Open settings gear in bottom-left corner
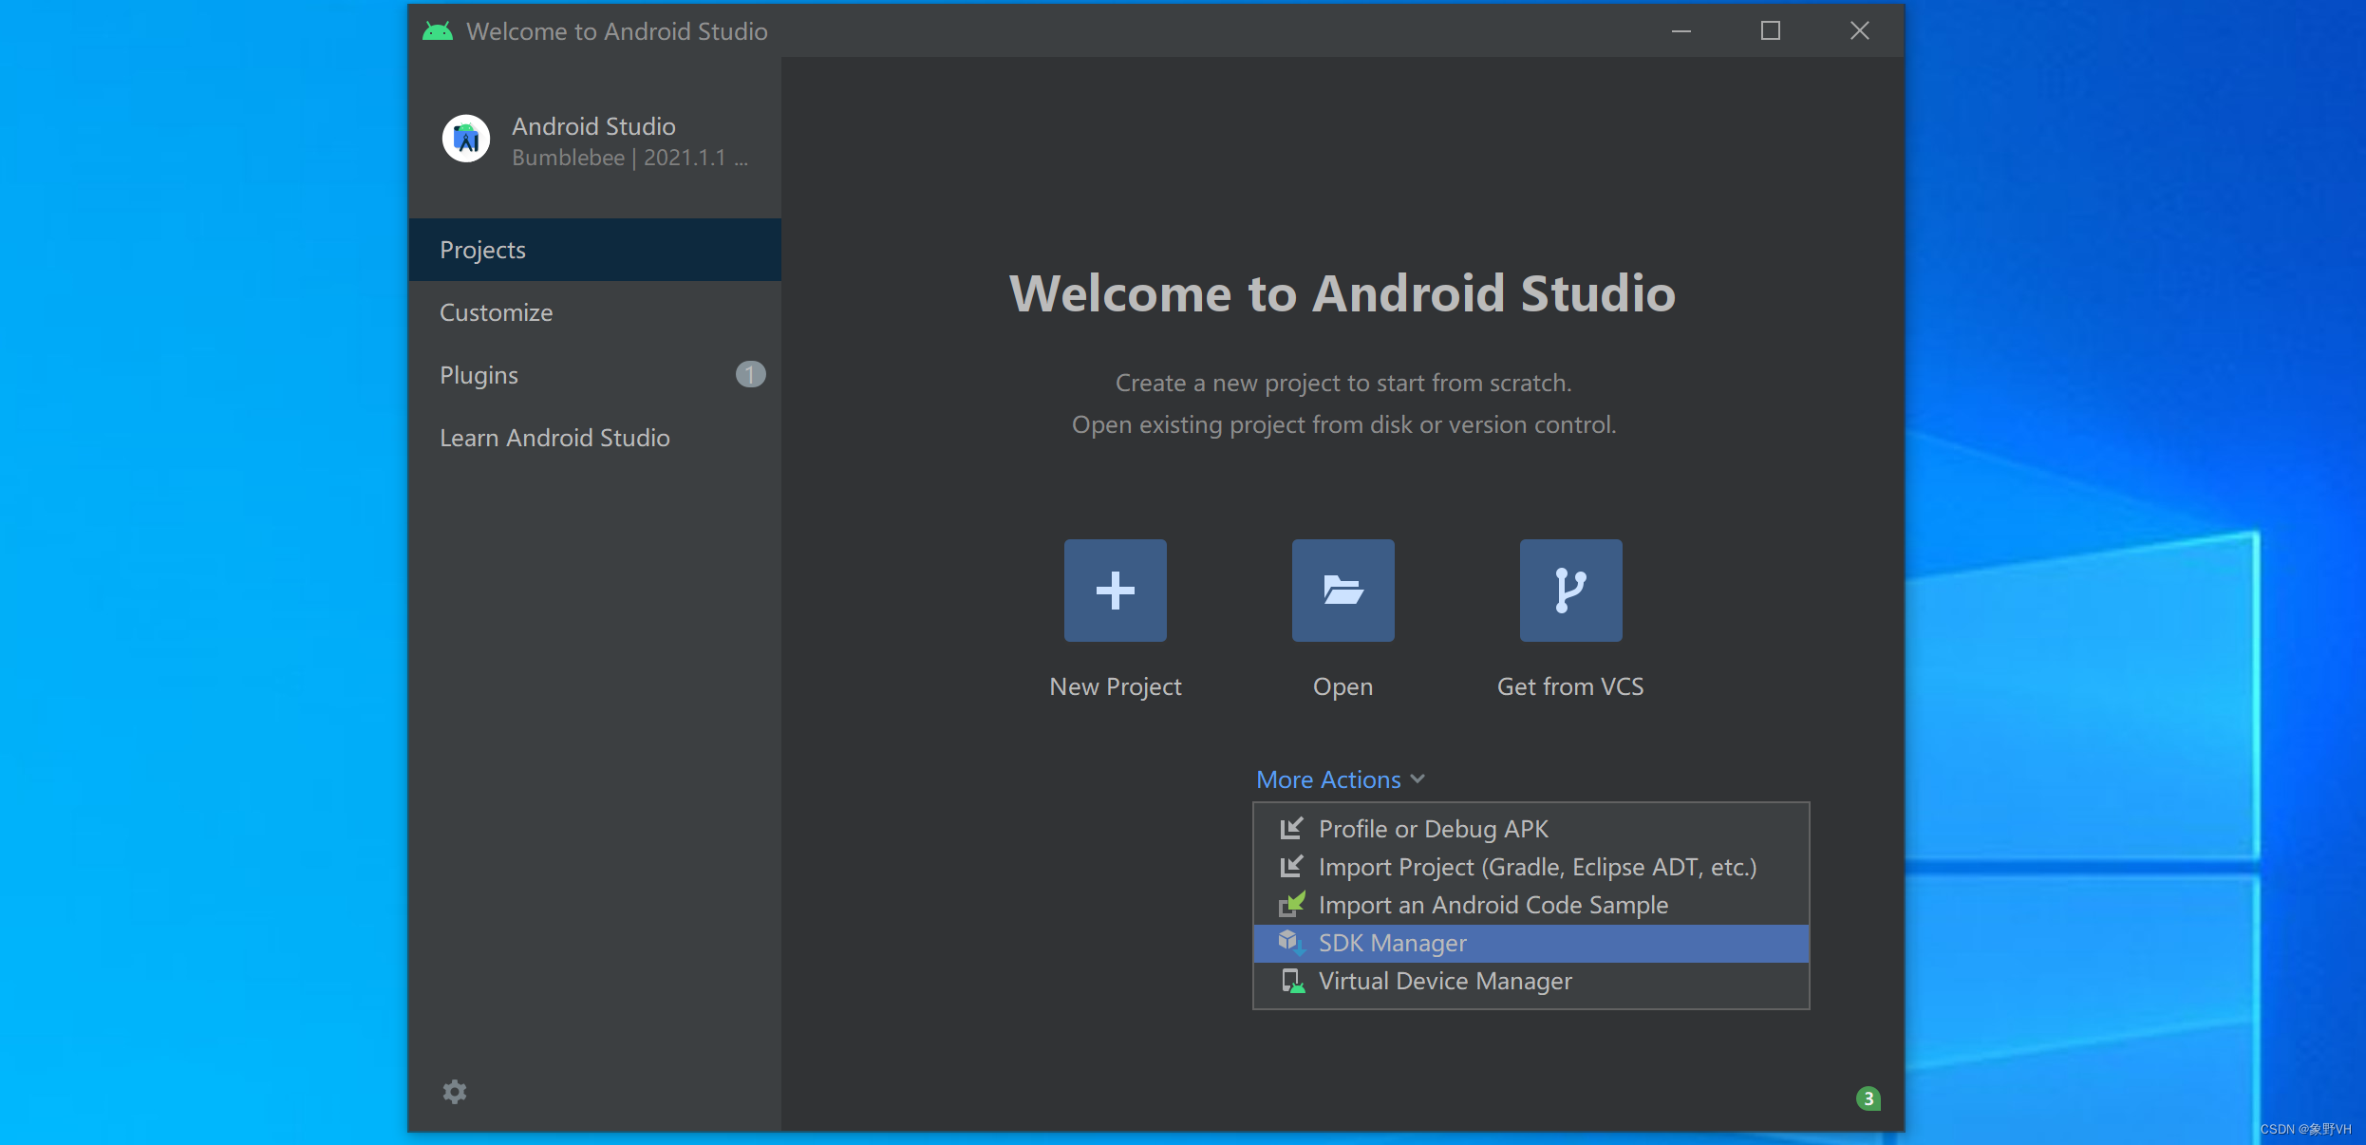 click(x=455, y=1091)
